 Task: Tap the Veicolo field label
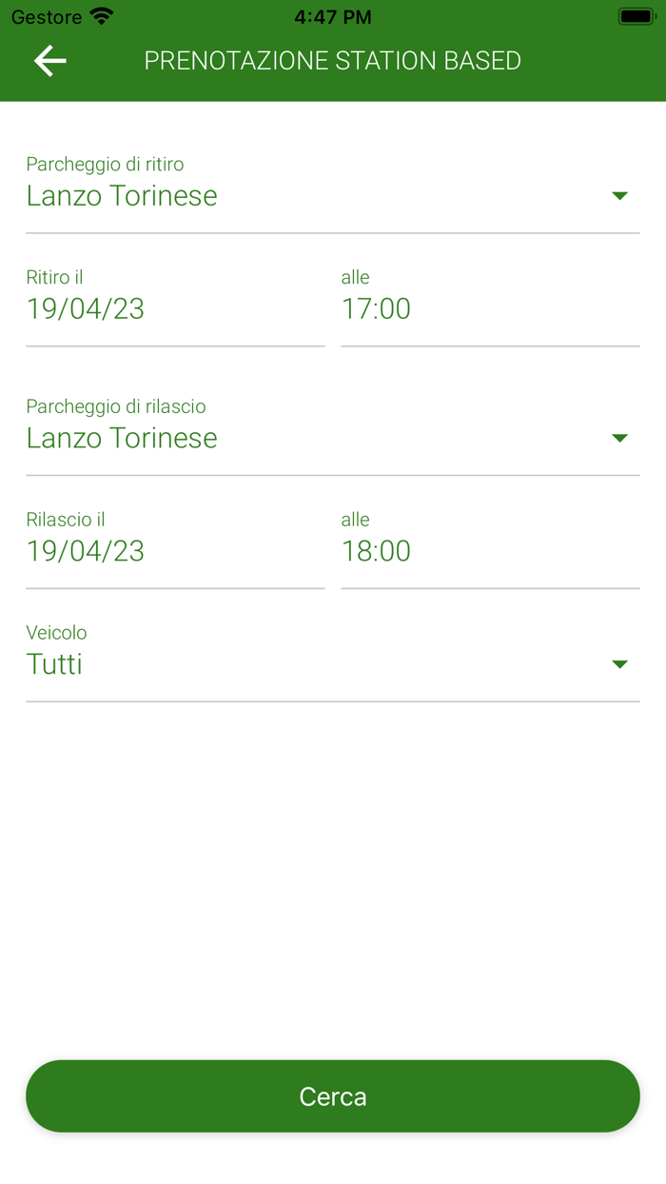point(55,632)
